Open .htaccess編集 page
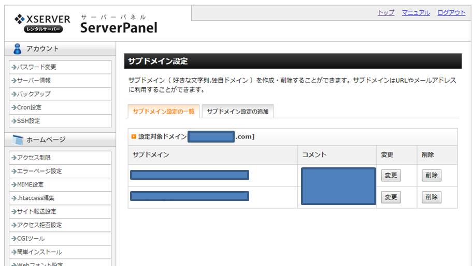This screenshot has width=473, height=266. pyautogui.click(x=60, y=198)
